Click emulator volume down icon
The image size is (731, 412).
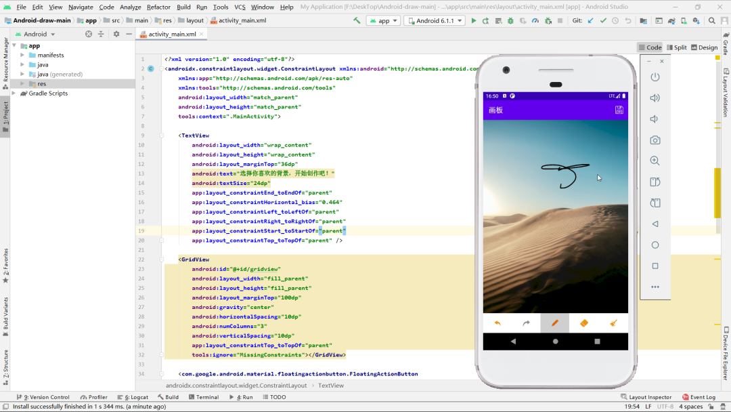point(655,119)
